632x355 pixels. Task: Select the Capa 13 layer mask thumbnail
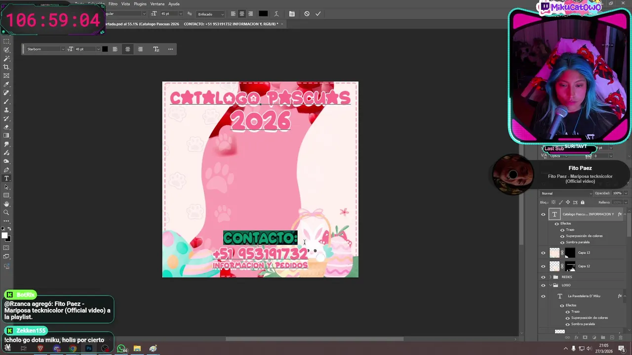pyautogui.click(x=570, y=253)
